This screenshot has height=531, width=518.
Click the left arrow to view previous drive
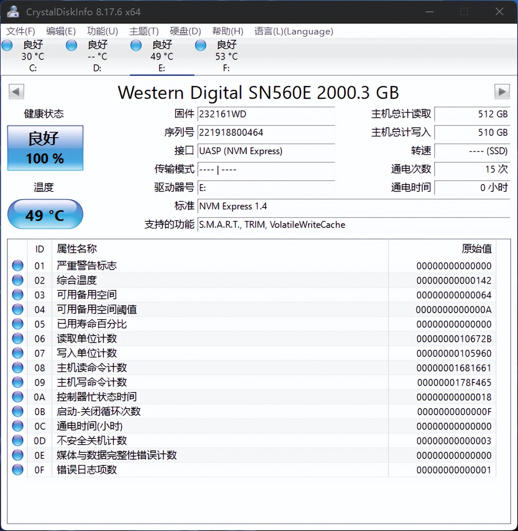(x=16, y=92)
